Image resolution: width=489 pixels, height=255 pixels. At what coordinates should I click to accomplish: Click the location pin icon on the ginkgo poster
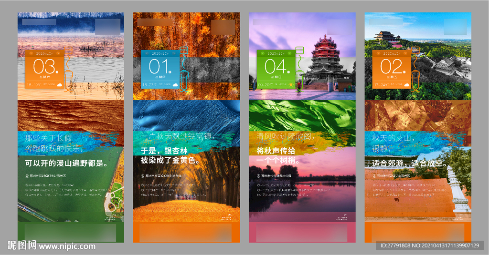[x=142, y=176]
